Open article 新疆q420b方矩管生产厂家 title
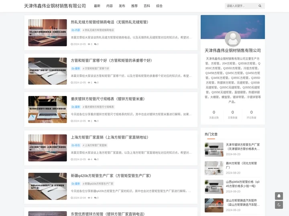Screen dimensions: 289x216 point(111,176)
